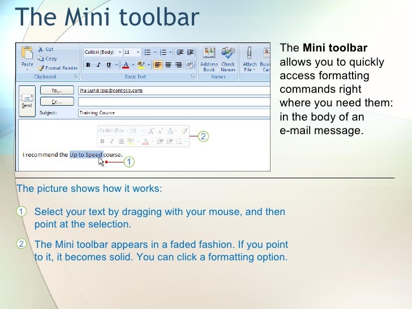Image resolution: width=412 pixels, height=309 pixels.
Task: Click Shrink Font on the Mini toolbar
Action: pos(161,131)
